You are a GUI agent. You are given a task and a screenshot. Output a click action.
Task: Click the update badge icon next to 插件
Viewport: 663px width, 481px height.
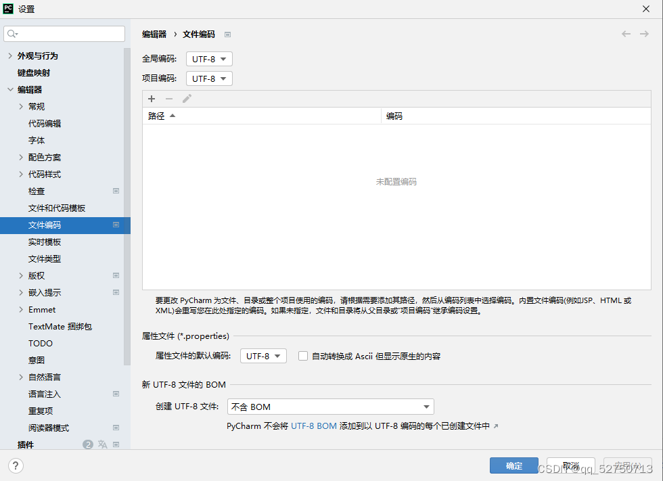pyautogui.click(x=89, y=444)
